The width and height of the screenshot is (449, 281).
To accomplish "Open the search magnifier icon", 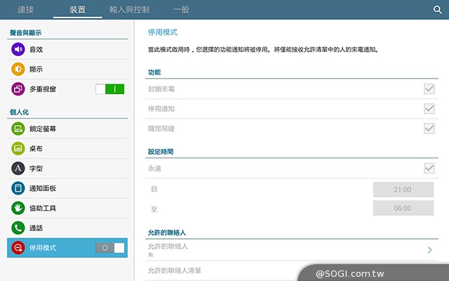I will point(437,9).
